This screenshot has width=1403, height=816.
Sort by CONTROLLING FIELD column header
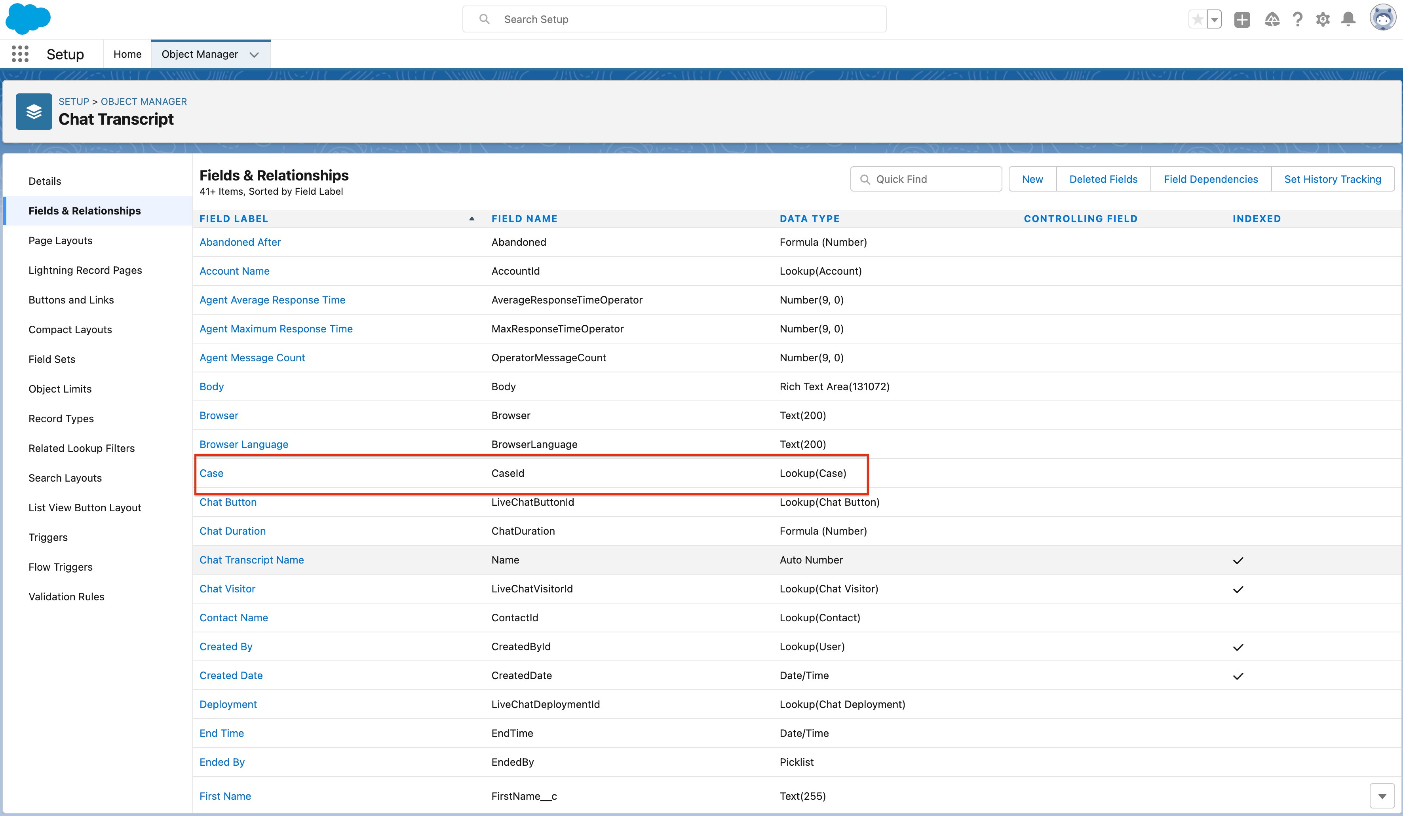pos(1080,219)
